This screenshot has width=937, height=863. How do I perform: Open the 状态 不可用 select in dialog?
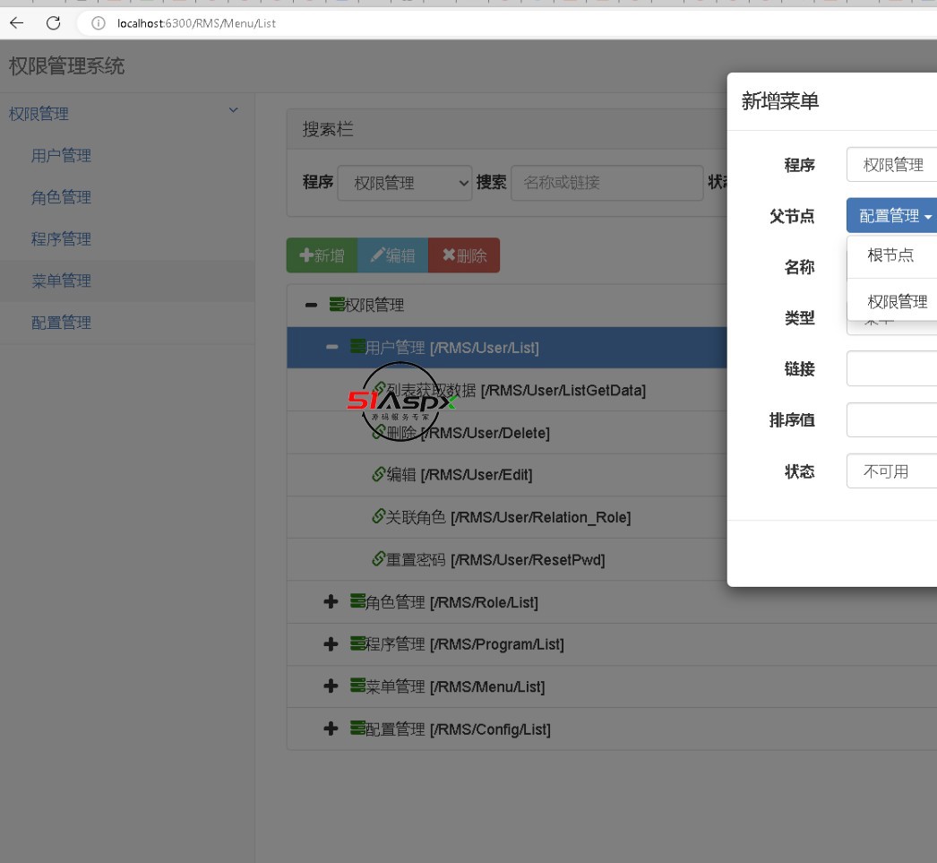click(x=892, y=471)
